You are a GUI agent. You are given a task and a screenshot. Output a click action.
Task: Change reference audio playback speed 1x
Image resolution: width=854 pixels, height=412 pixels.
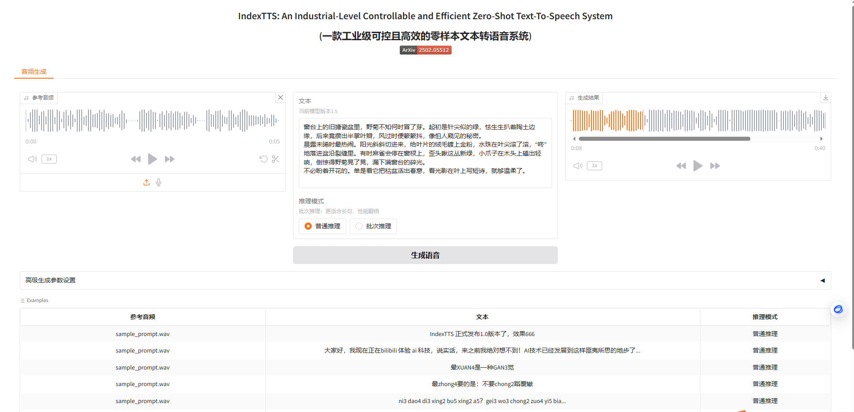(49, 159)
